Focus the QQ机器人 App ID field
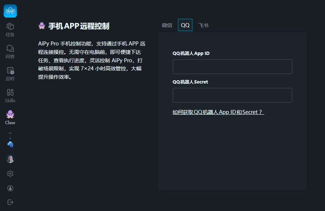The width and height of the screenshot is (325, 211). click(x=232, y=67)
